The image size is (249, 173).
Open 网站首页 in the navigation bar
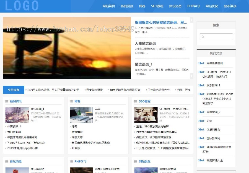tap(109, 6)
